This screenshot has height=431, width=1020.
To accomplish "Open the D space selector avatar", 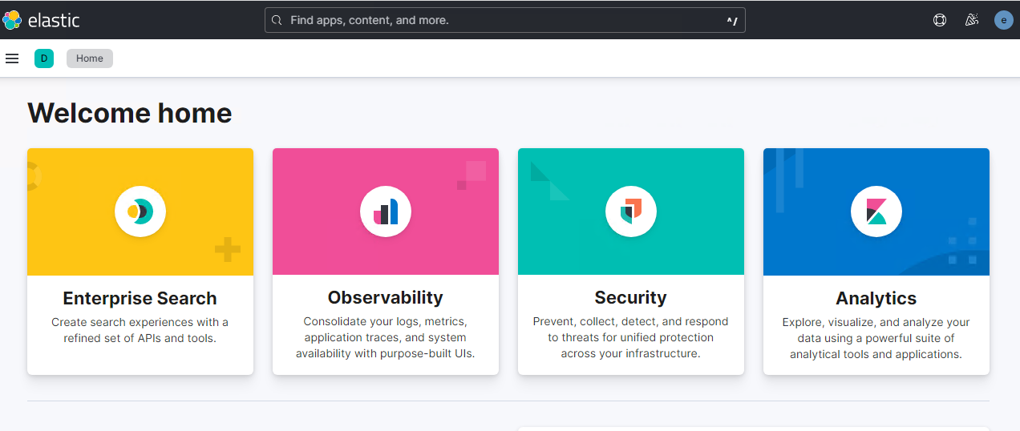I will tap(44, 58).
